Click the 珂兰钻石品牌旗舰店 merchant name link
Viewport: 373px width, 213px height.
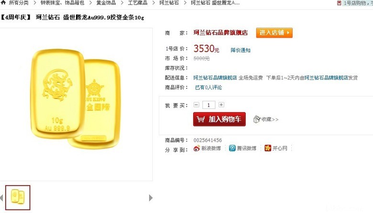pos(220,33)
